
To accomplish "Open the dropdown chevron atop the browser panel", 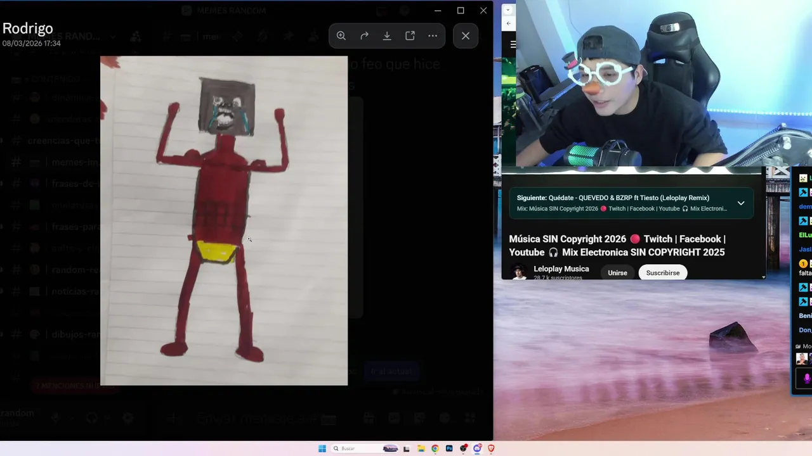I will tap(507, 10).
